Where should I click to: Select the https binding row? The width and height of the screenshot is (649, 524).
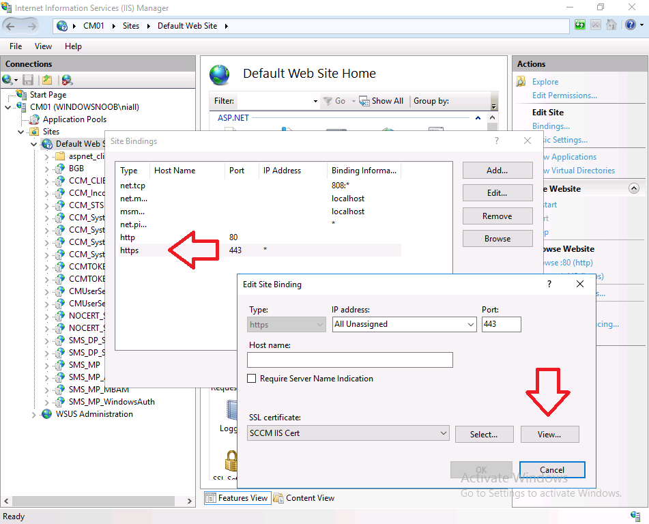click(x=260, y=250)
